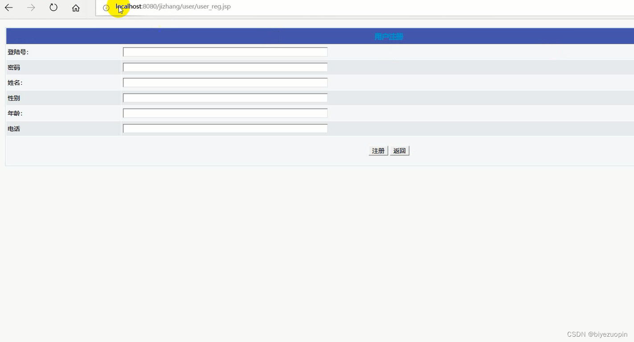This screenshot has height=342, width=634.
Task: Reload the page with the refresh icon
Action: click(53, 8)
